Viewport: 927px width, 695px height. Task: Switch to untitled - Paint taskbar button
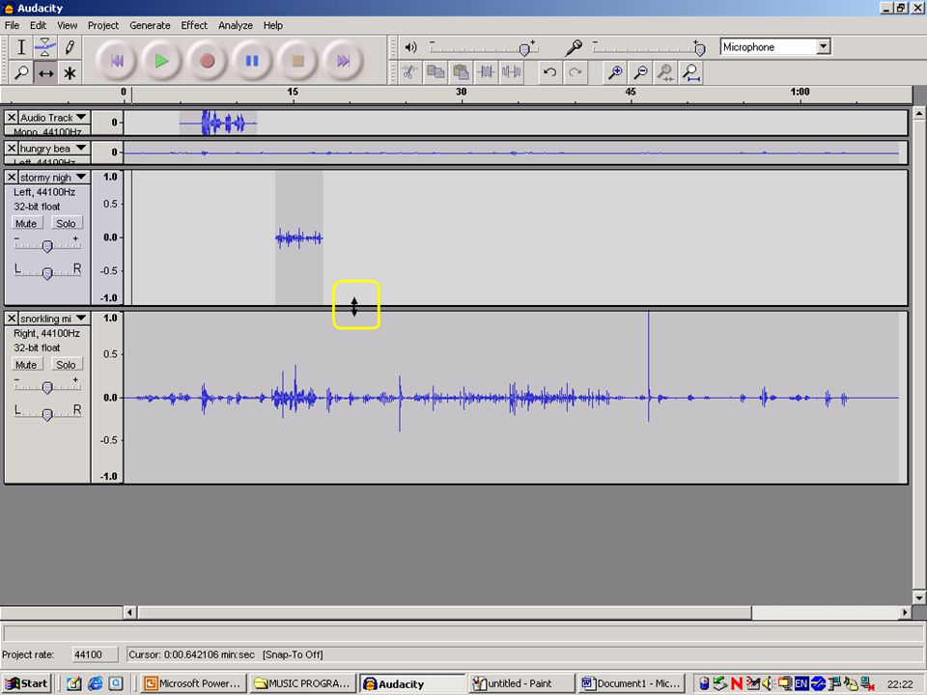tap(521, 683)
